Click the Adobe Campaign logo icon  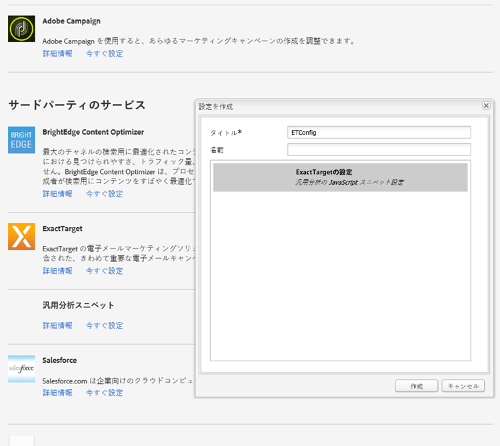[21, 29]
